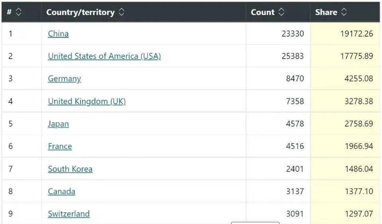Sort by Count arrows icon
The image size is (382, 224).
coord(281,12)
